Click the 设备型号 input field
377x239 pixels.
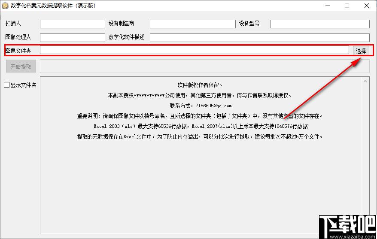point(320,24)
